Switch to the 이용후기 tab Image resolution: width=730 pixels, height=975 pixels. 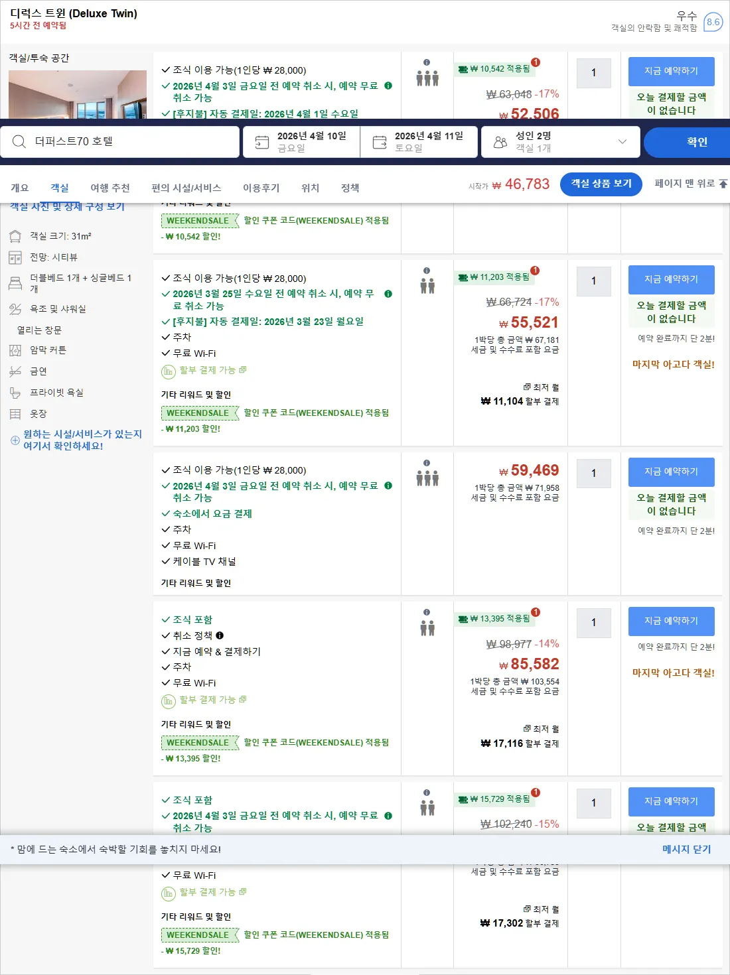[261, 188]
